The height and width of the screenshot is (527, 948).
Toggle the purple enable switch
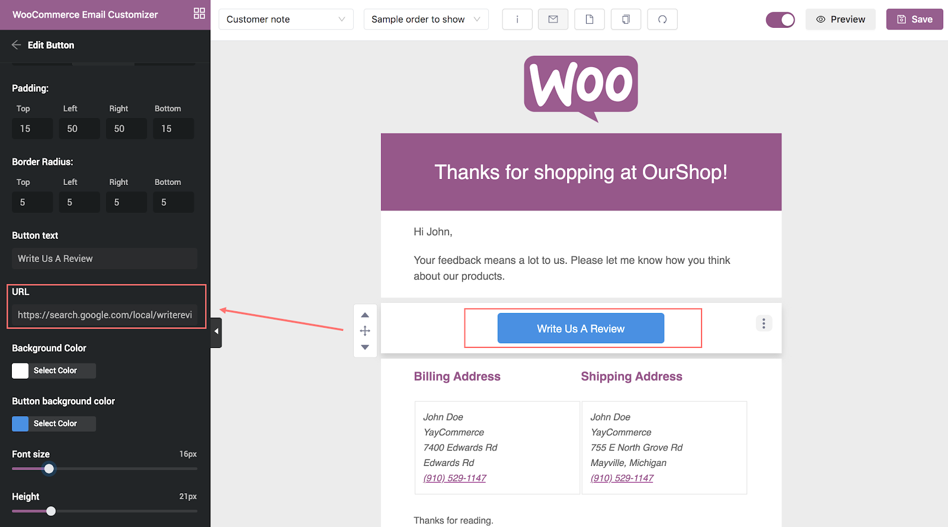coord(780,20)
